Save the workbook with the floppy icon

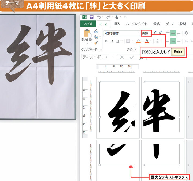coord(92,17)
